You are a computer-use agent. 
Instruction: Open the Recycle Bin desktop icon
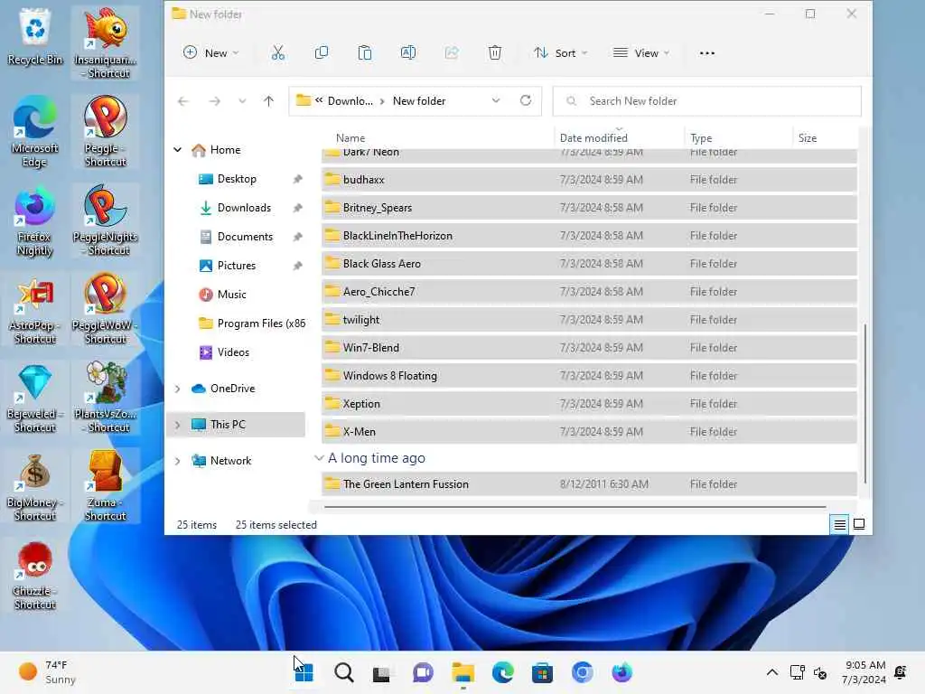tap(35, 36)
